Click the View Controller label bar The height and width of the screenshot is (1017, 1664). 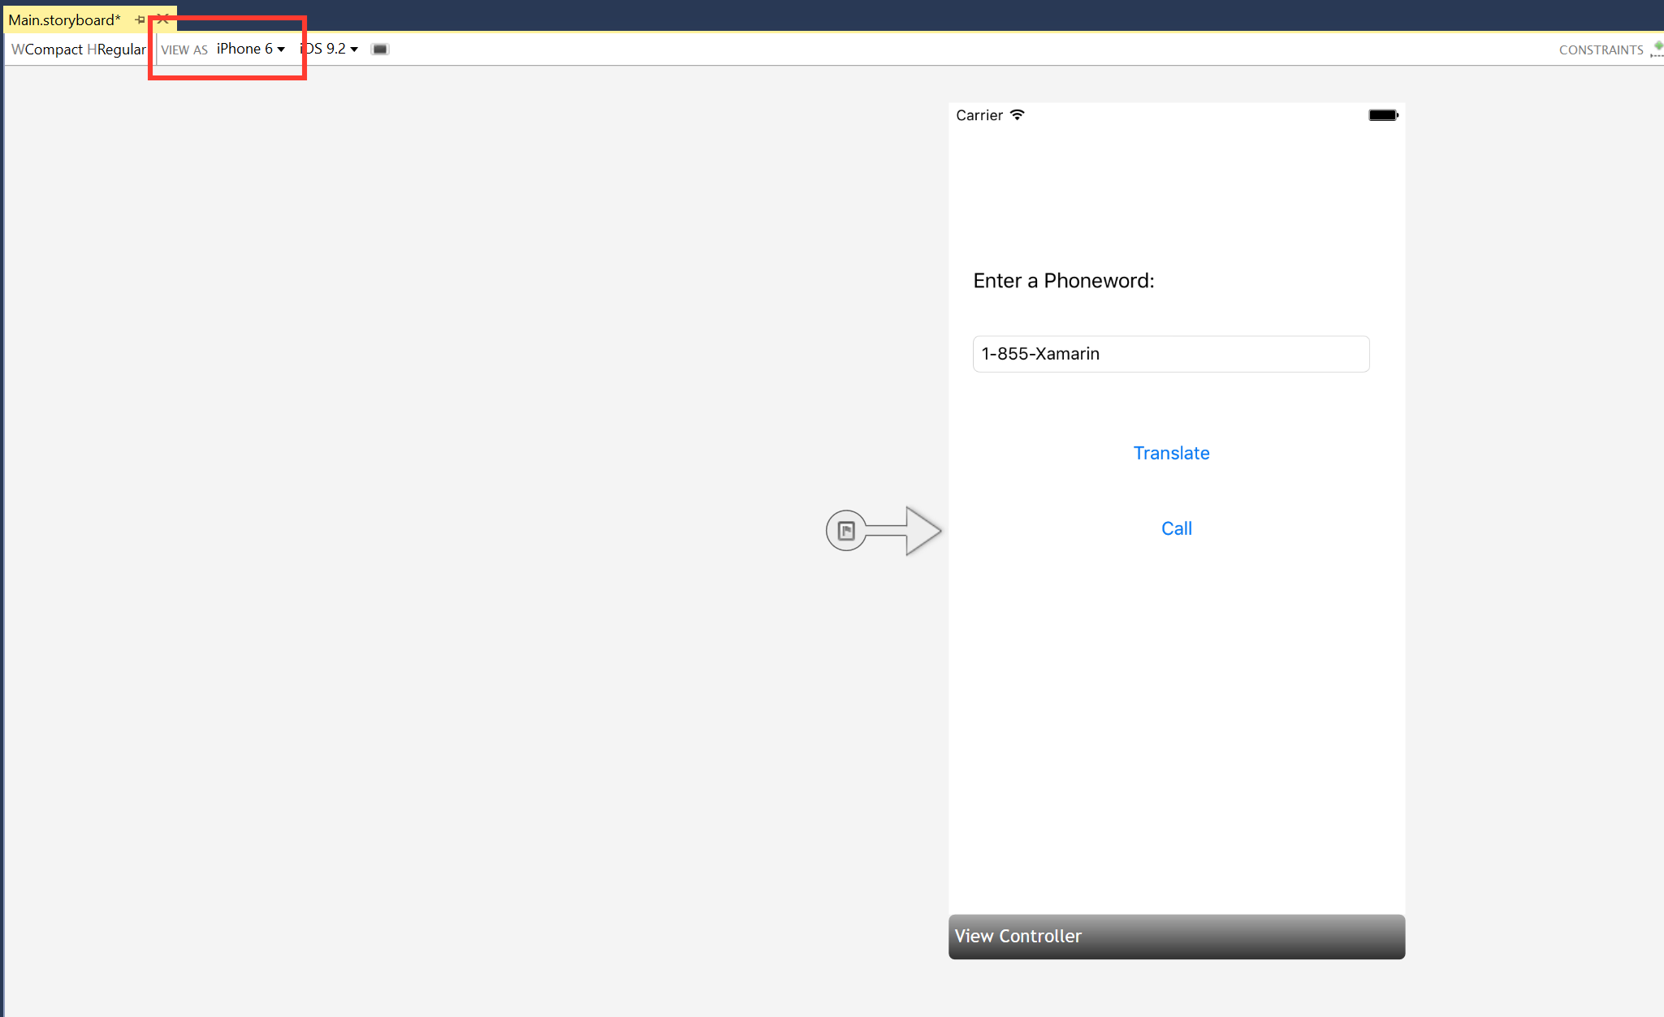[1175, 935]
